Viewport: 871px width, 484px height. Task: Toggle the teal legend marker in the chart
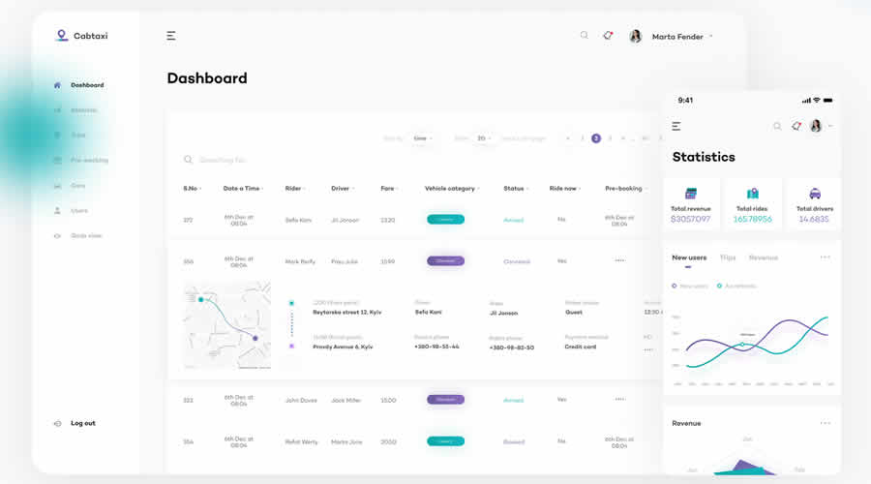tap(719, 287)
